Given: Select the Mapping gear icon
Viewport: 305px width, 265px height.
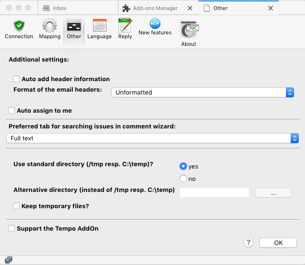Looking at the screenshot, I should click(50, 29).
